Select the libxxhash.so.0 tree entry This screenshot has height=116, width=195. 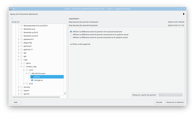coord(29,29)
